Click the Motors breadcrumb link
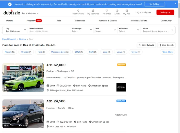This screenshot has height=133, width=180. [22, 39]
